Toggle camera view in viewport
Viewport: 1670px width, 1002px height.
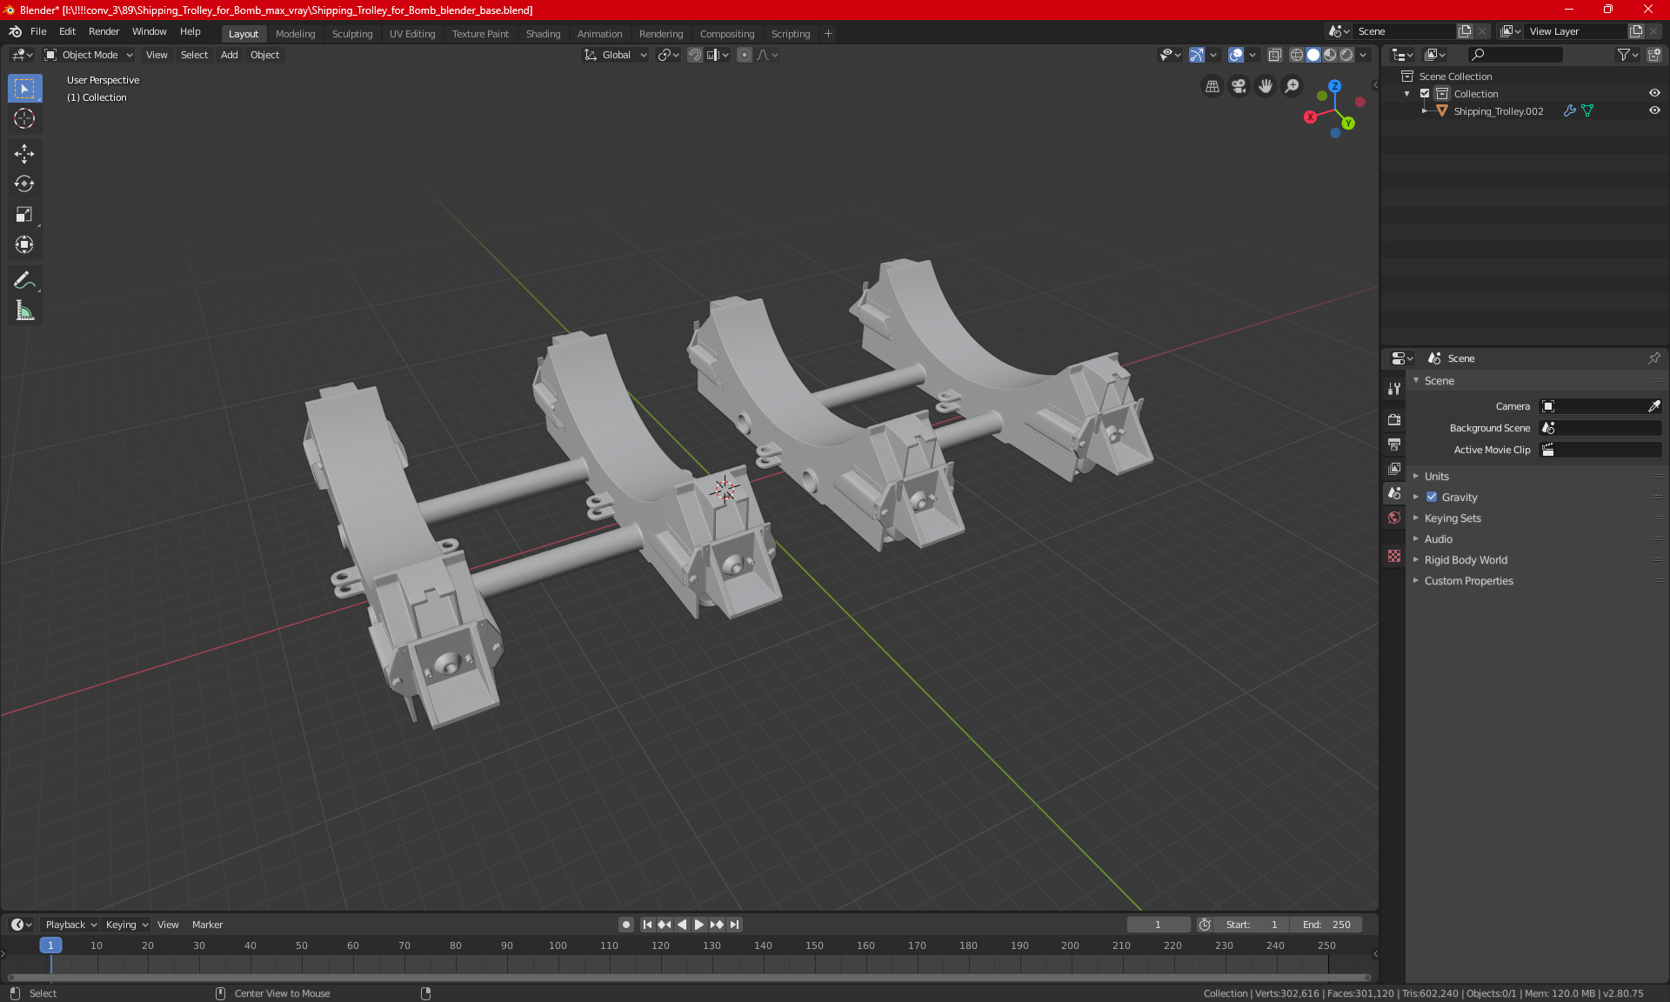pyautogui.click(x=1239, y=86)
